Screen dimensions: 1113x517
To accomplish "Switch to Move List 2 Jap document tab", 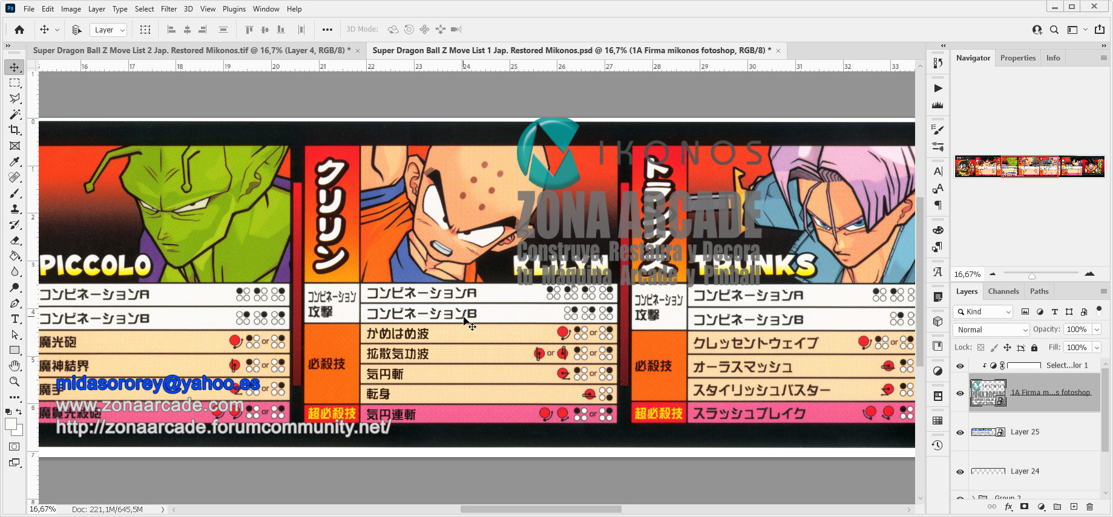I will point(191,51).
